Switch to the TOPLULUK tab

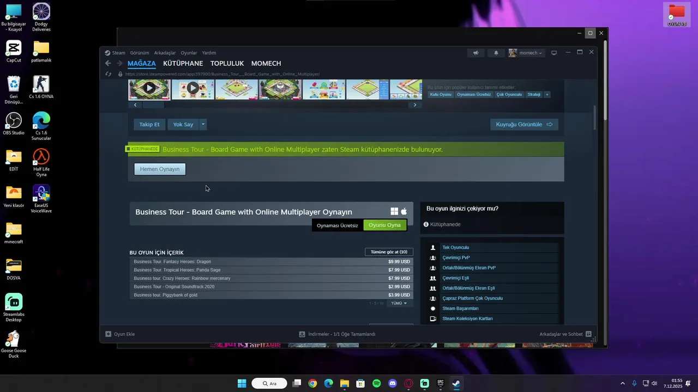click(x=227, y=63)
